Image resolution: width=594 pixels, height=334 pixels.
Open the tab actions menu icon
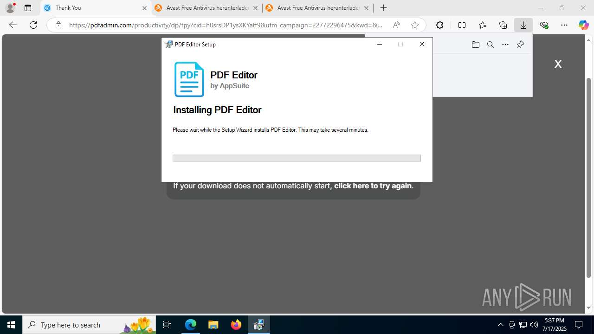(x=28, y=8)
